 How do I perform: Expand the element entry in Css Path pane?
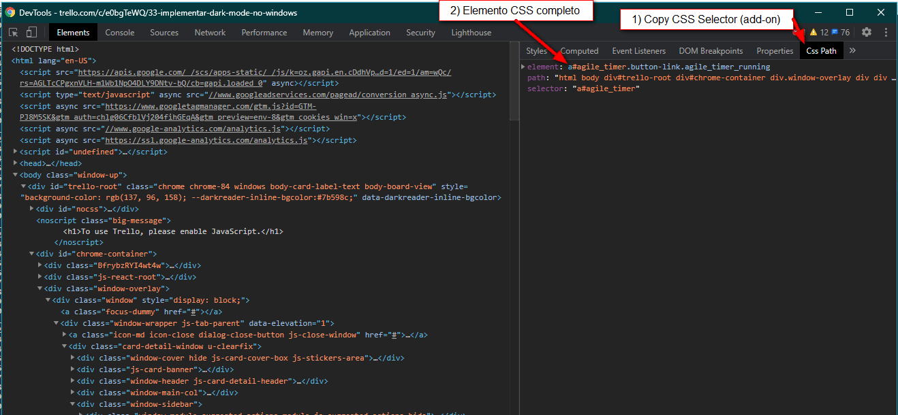[x=523, y=67]
